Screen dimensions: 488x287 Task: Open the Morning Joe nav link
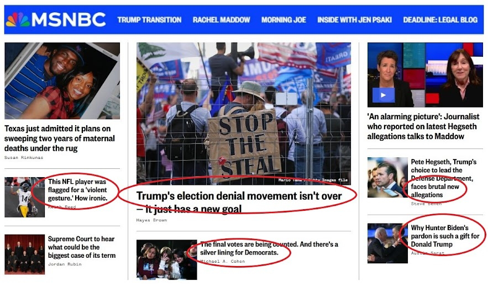(284, 20)
